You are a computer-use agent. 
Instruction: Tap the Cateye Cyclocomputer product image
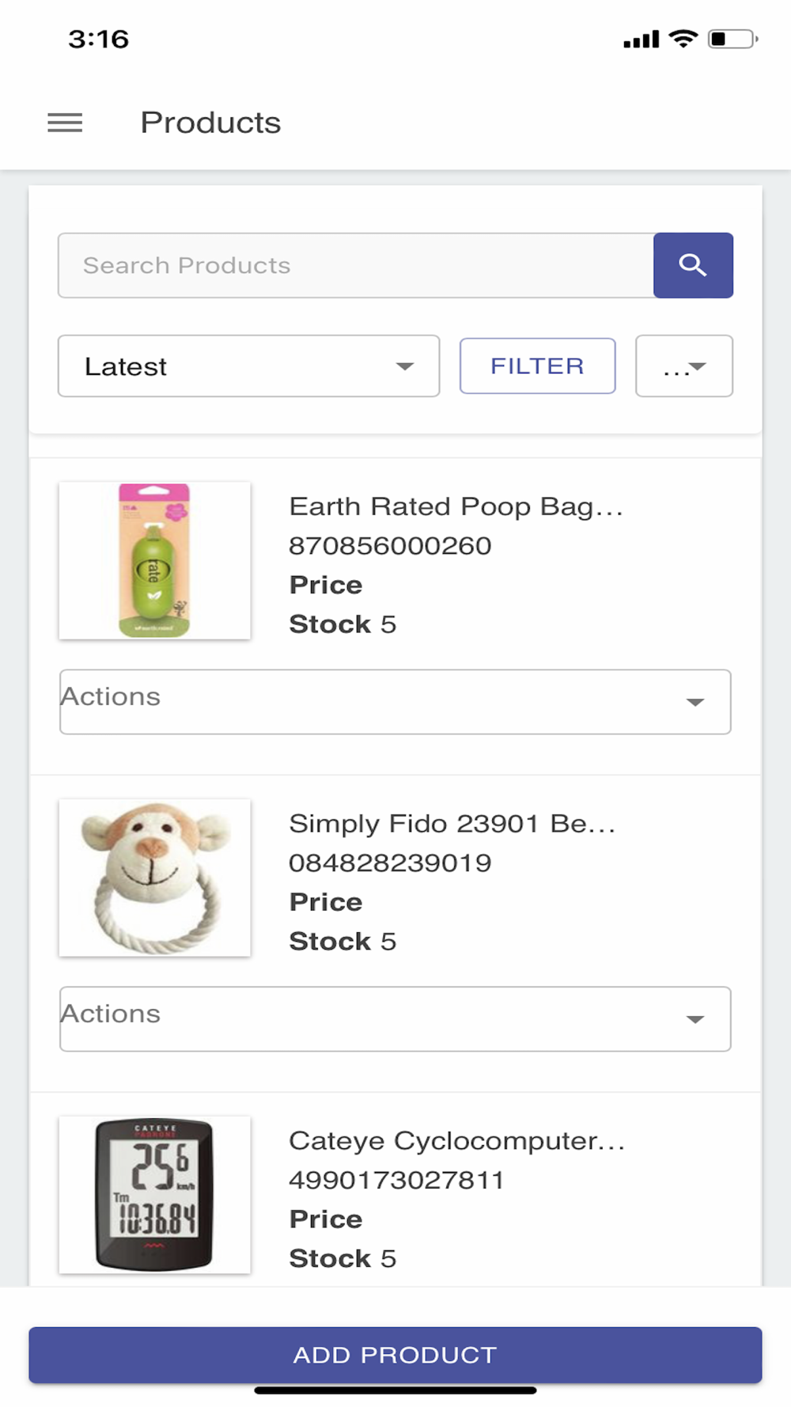(x=155, y=1194)
